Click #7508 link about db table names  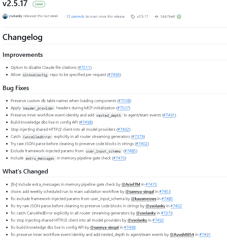tap(124, 101)
